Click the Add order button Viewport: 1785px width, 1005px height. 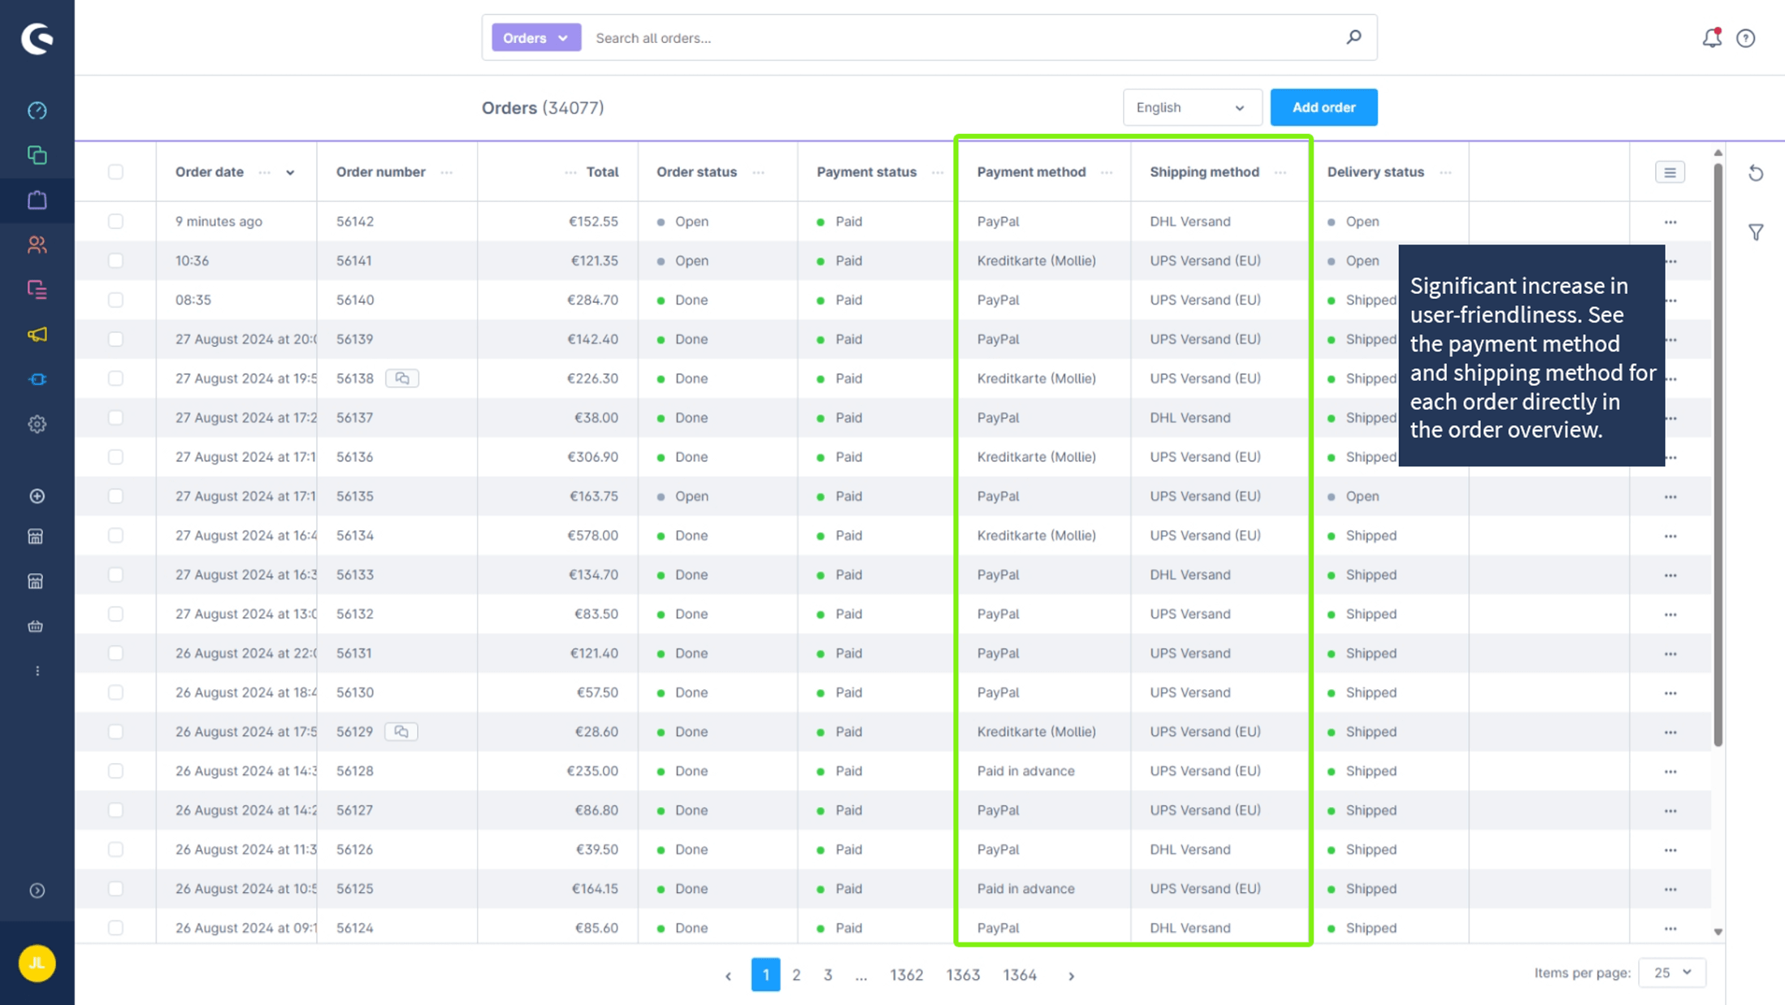(x=1324, y=107)
